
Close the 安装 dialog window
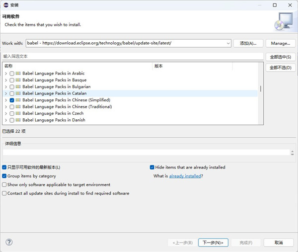coord(290,5)
